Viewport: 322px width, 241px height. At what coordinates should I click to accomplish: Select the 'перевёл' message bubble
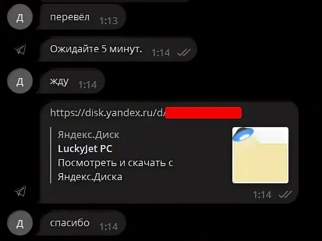[82, 17]
